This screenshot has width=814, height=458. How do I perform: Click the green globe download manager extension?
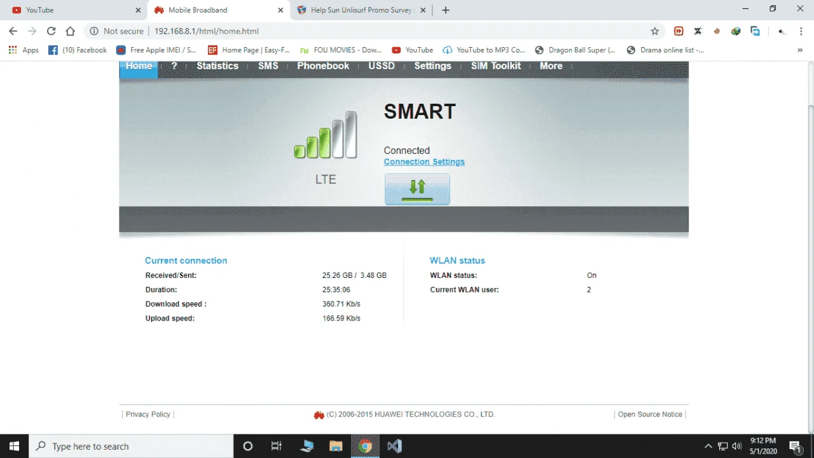point(736,31)
